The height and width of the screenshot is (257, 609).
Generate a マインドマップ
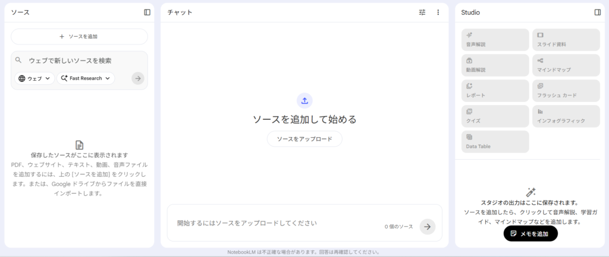point(566,65)
